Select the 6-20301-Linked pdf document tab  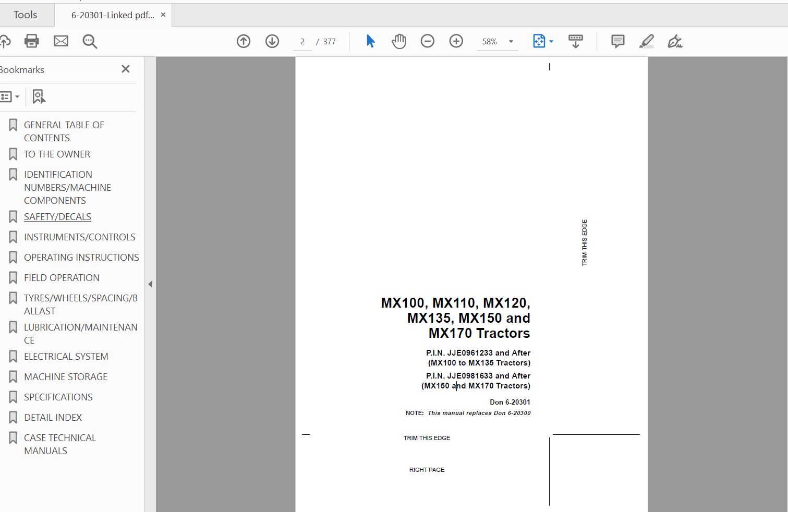[113, 15]
